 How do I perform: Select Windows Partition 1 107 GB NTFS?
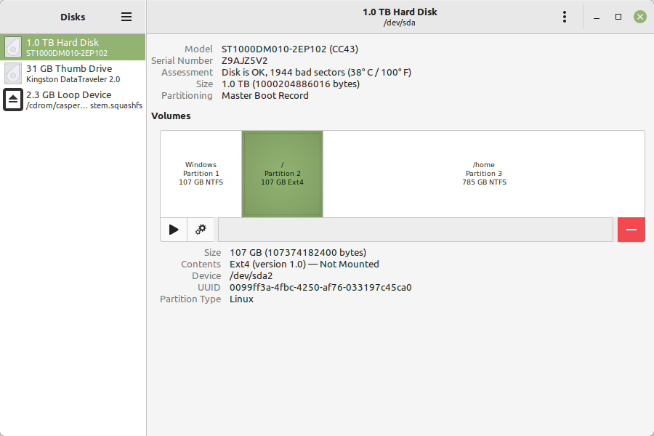(201, 174)
